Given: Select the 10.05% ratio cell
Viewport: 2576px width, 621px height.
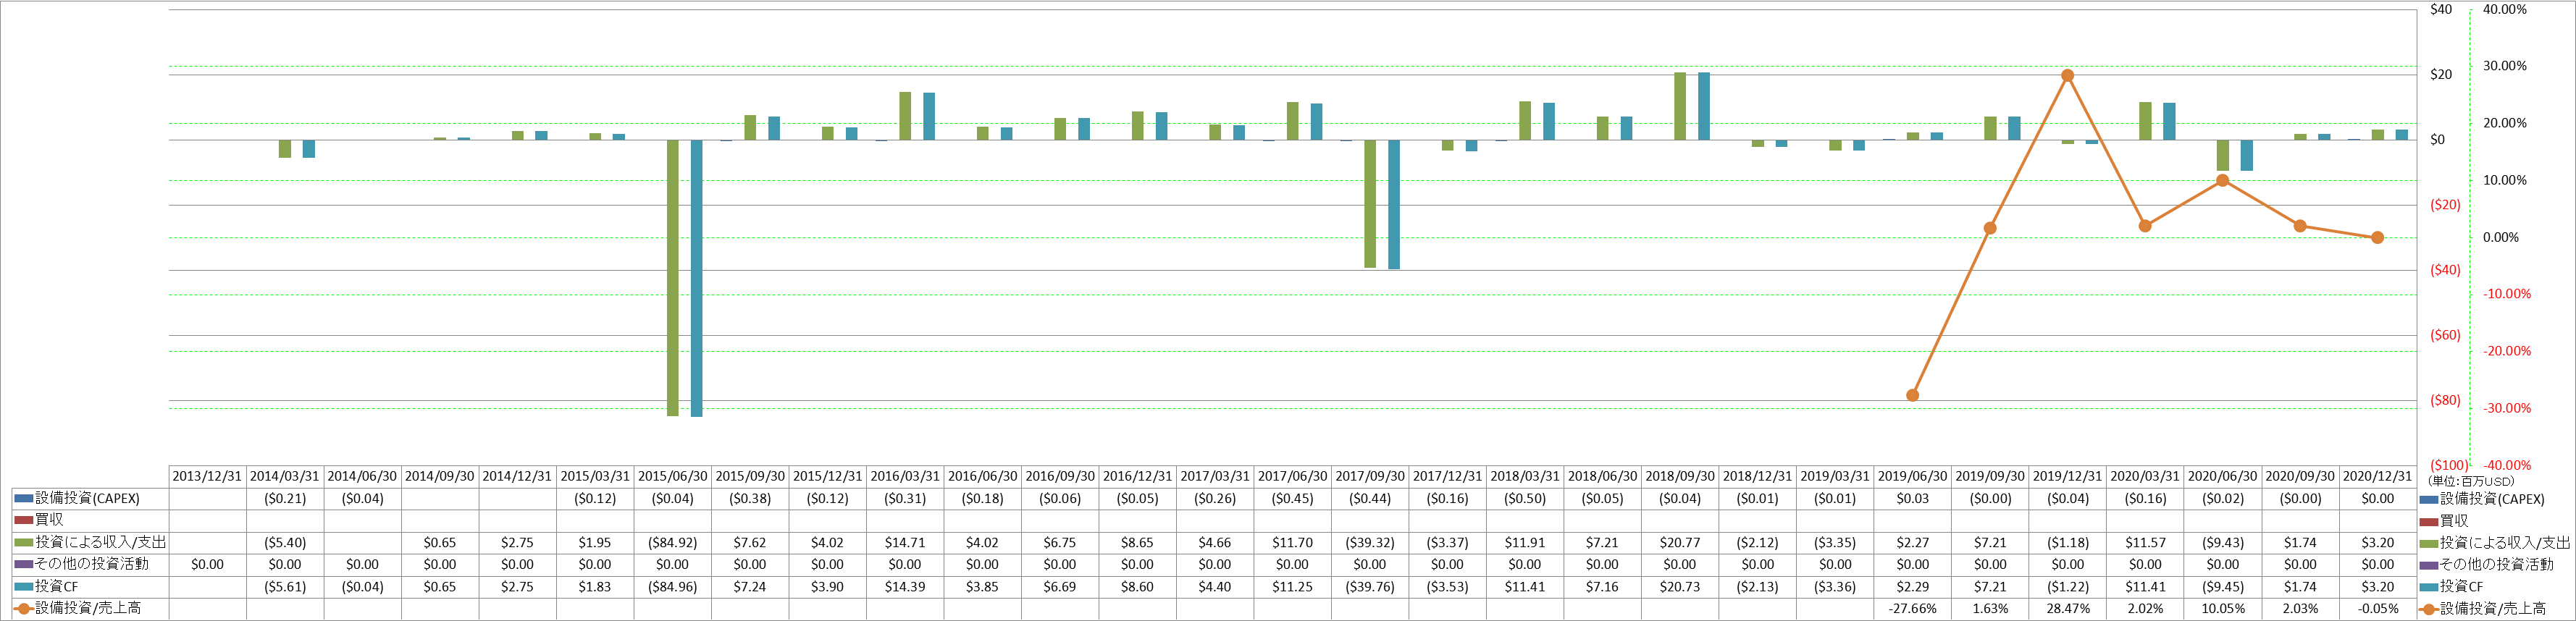Looking at the screenshot, I should pos(2222,609).
